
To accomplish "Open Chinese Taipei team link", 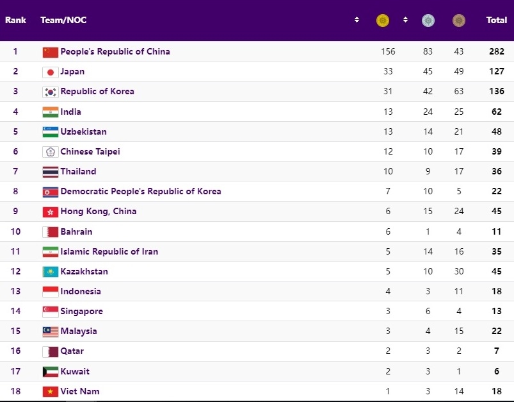I will tap(90, 151).
